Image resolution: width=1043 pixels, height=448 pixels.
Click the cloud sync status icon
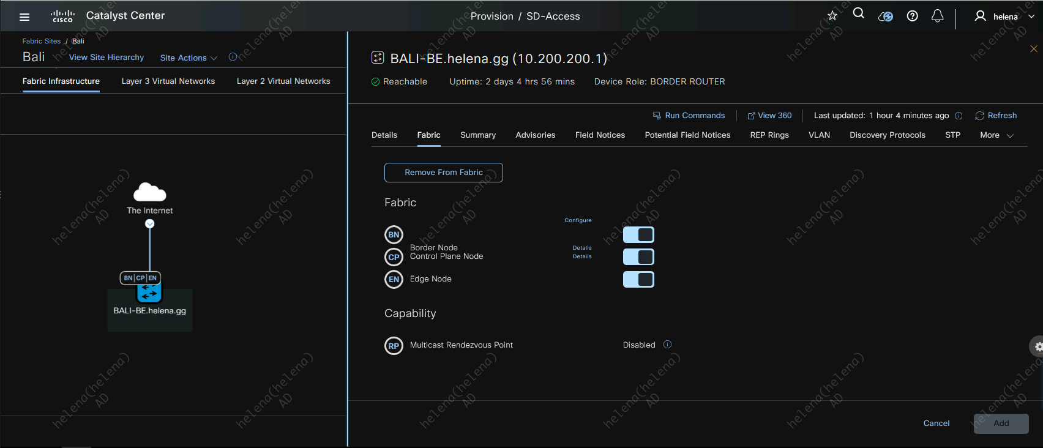point(885,17)
